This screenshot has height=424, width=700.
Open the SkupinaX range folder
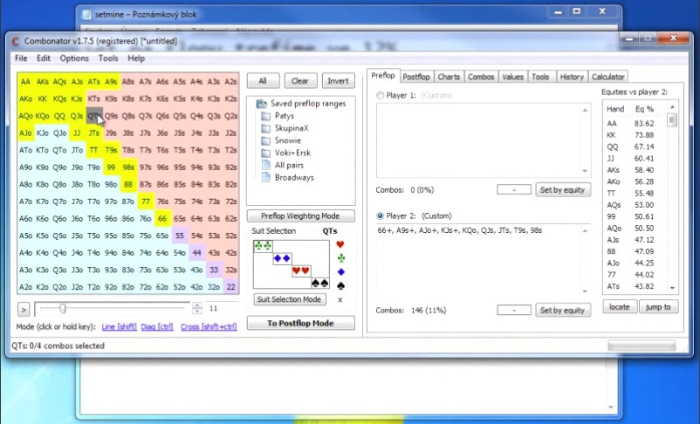[285, 128]
